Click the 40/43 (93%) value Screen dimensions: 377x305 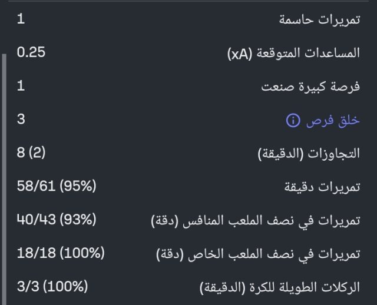click(57, 220)
